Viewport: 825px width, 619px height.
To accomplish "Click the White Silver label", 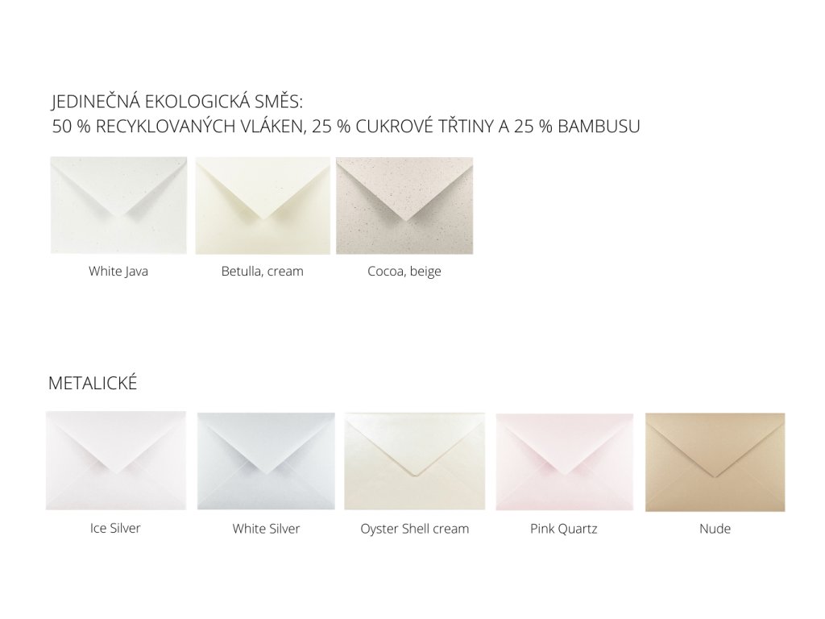I will tap(266, 529).
